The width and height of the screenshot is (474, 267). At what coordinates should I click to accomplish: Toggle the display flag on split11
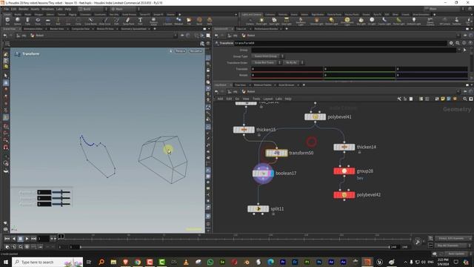pyautogui.click(x=267, y=209)
